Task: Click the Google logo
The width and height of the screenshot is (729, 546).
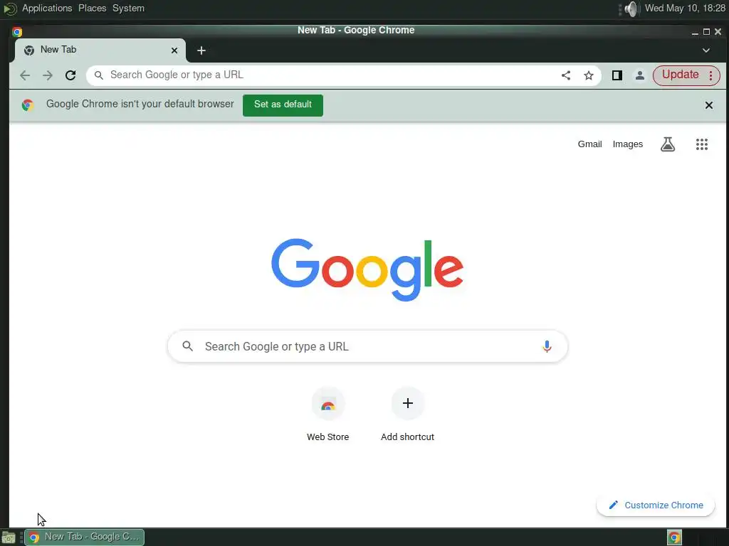Action: tap(367, 269)
